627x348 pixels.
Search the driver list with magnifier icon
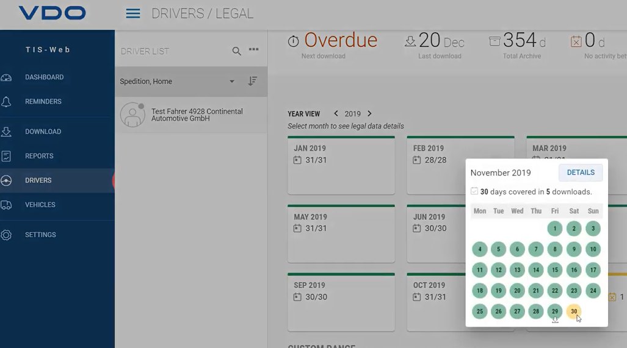(x=236, y=51)
